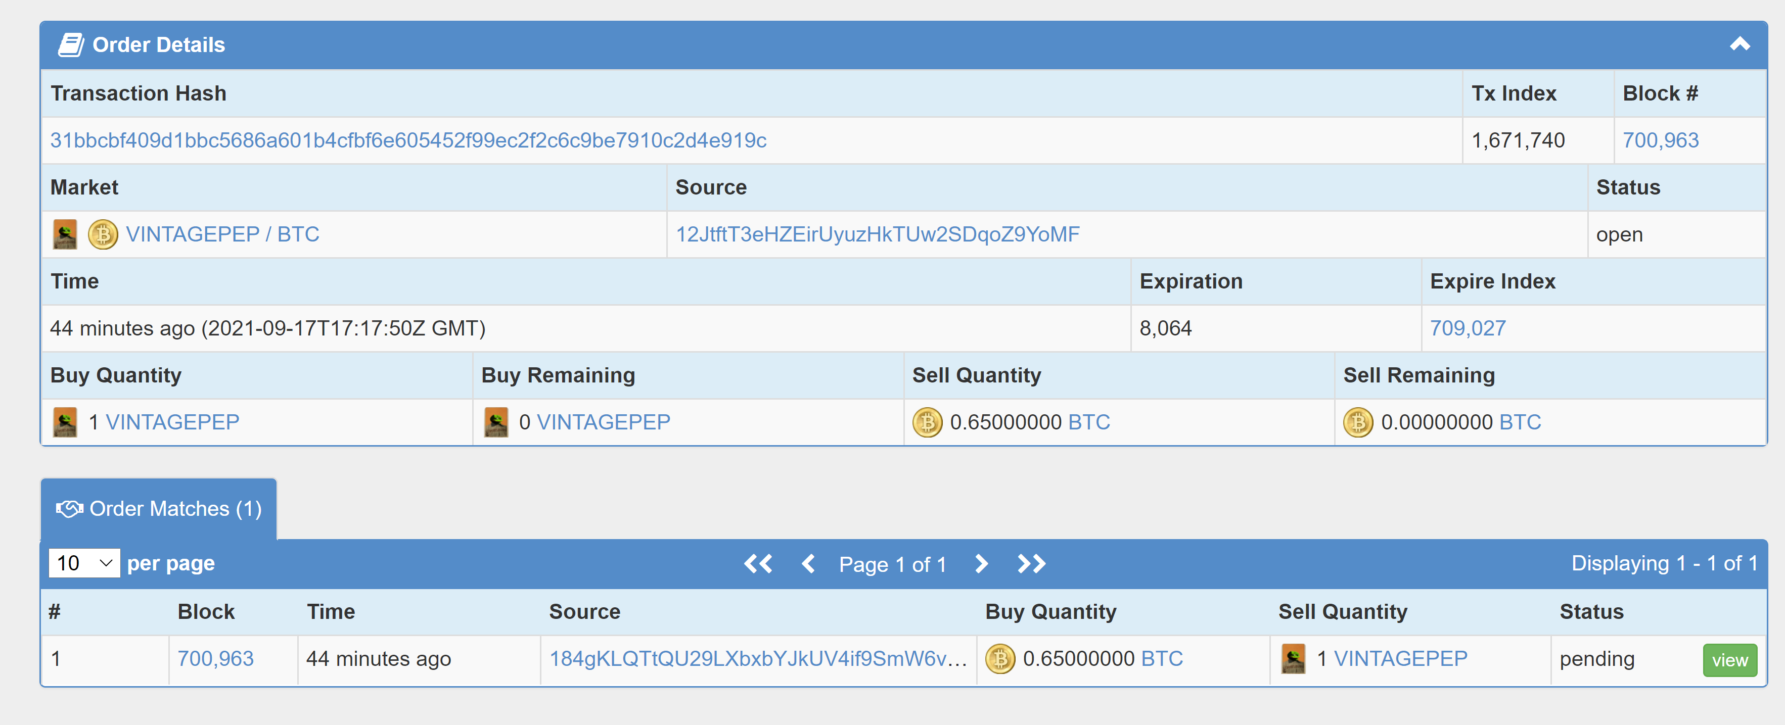Click Bitcoin icon in order match row
This screenshot has width=1785, height=725.
1000,659
